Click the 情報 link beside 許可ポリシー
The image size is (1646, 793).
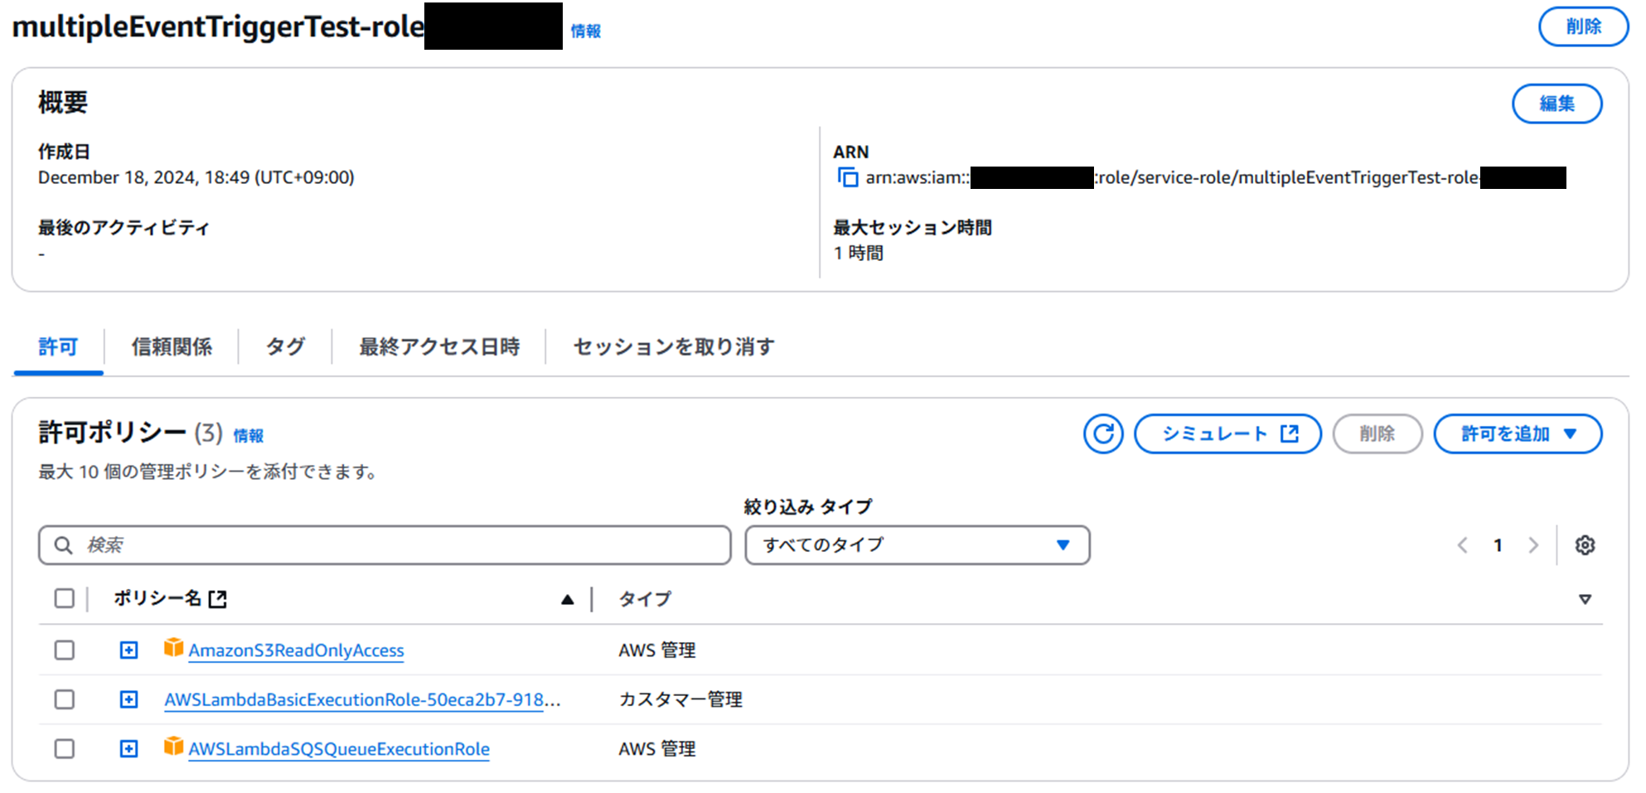click(248, 436)
